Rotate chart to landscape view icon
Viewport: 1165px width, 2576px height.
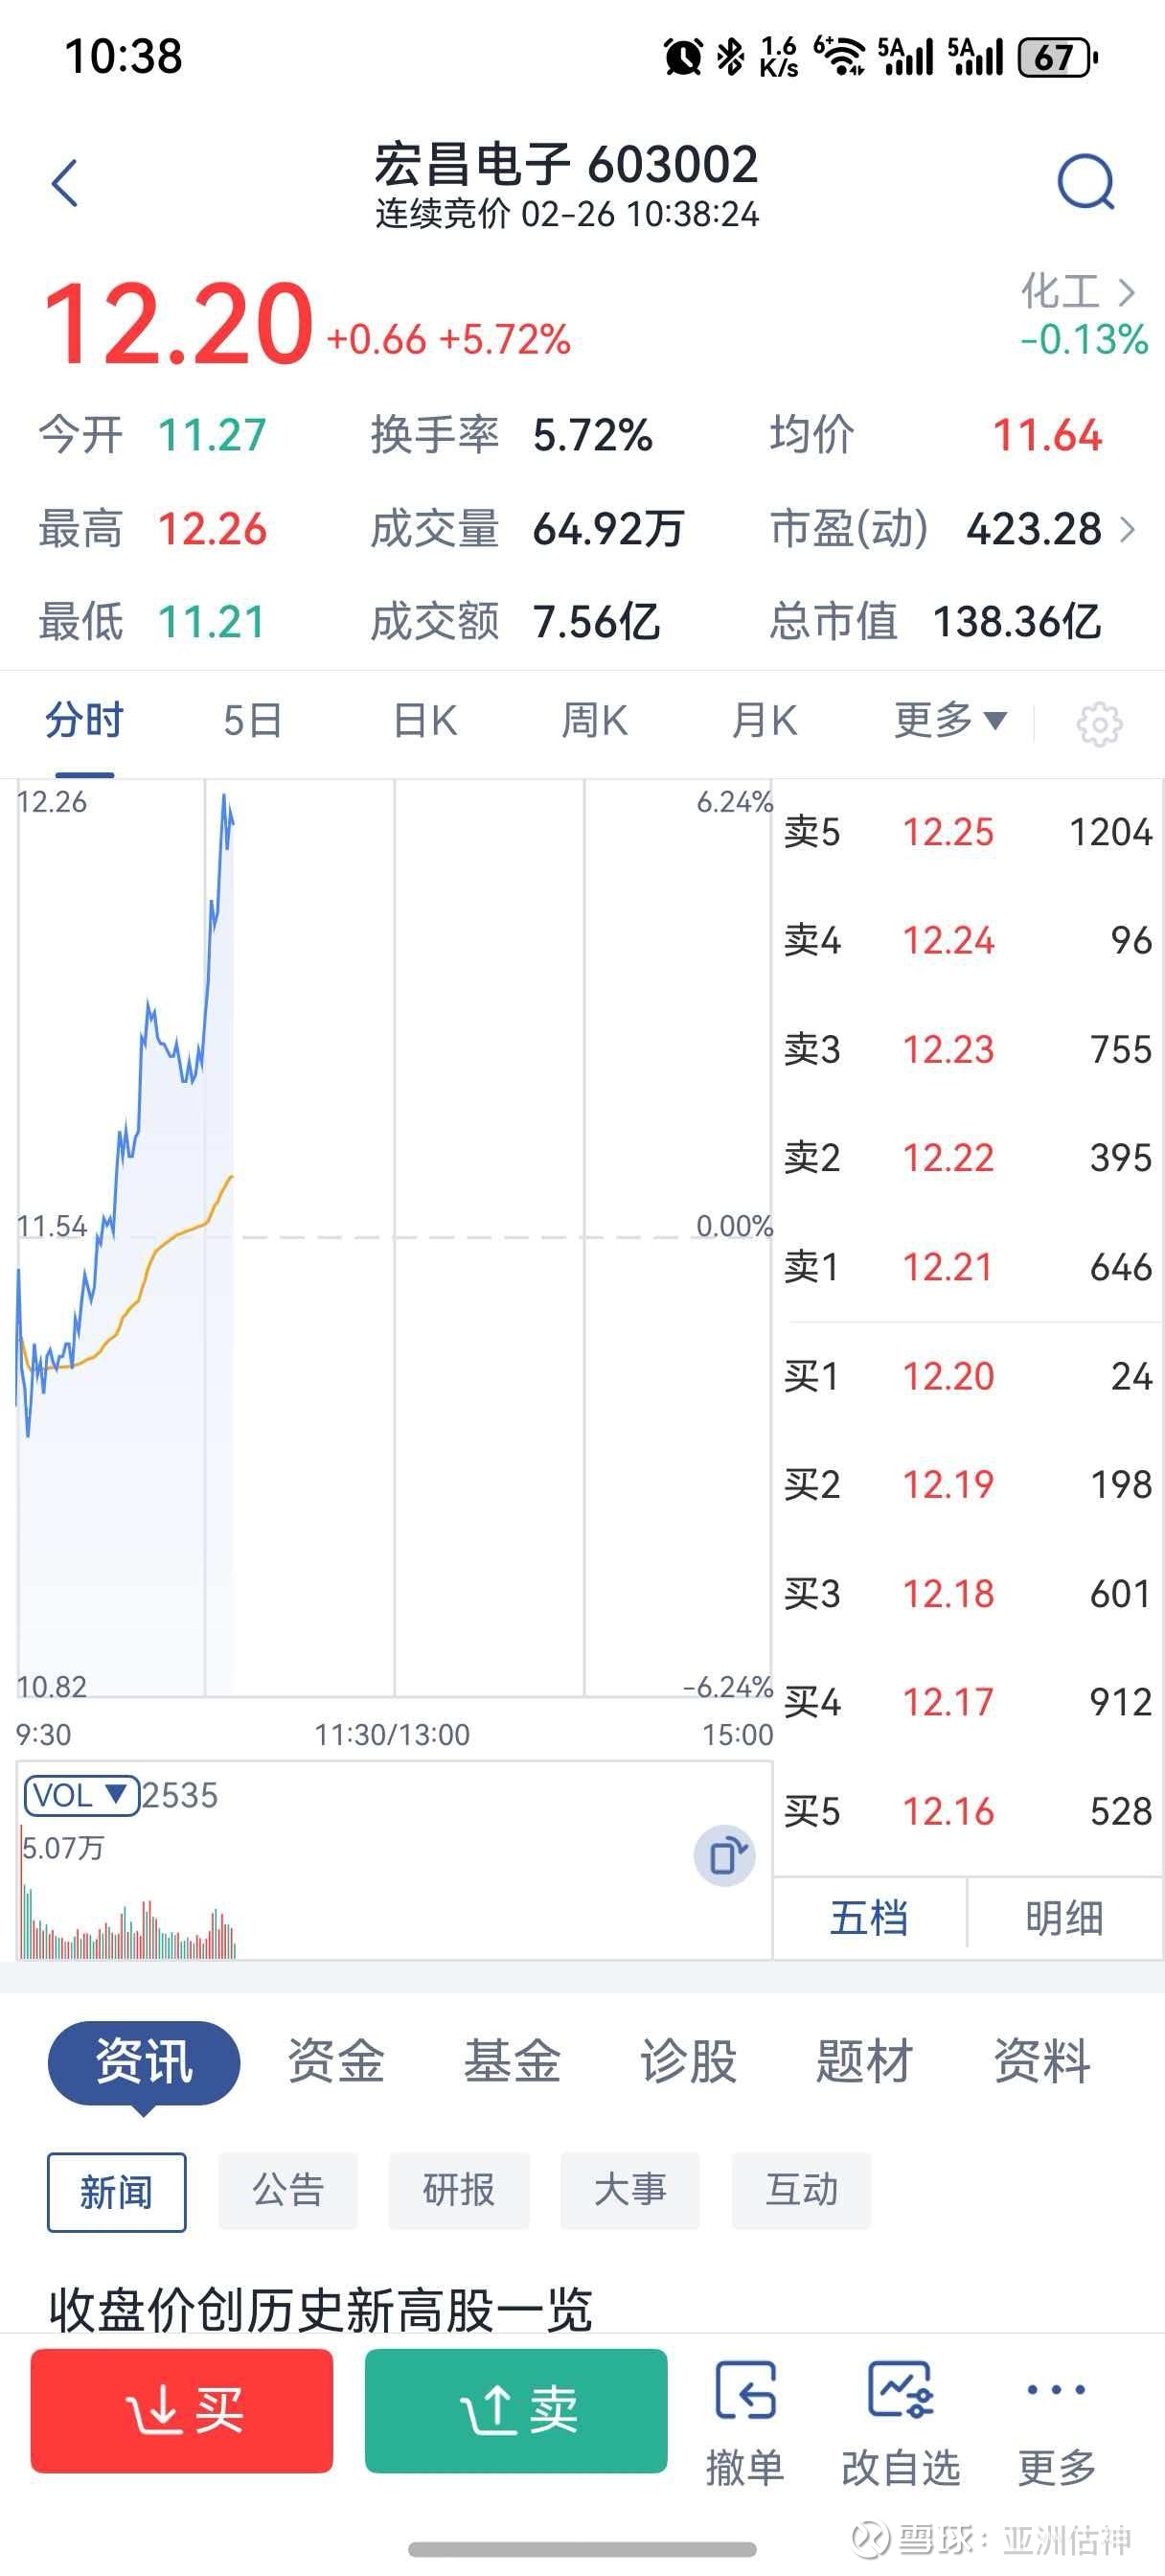[x=725, y=1857]
